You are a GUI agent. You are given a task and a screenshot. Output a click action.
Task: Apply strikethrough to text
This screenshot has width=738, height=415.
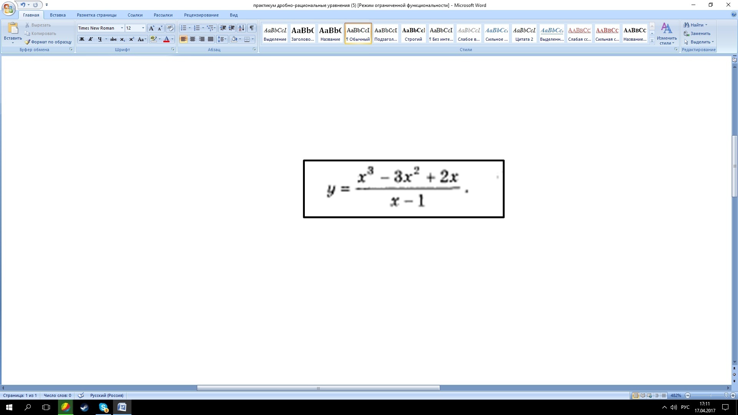(x=113, y=39)
